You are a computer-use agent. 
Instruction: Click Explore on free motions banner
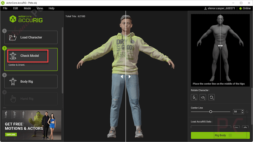[10, 134]
